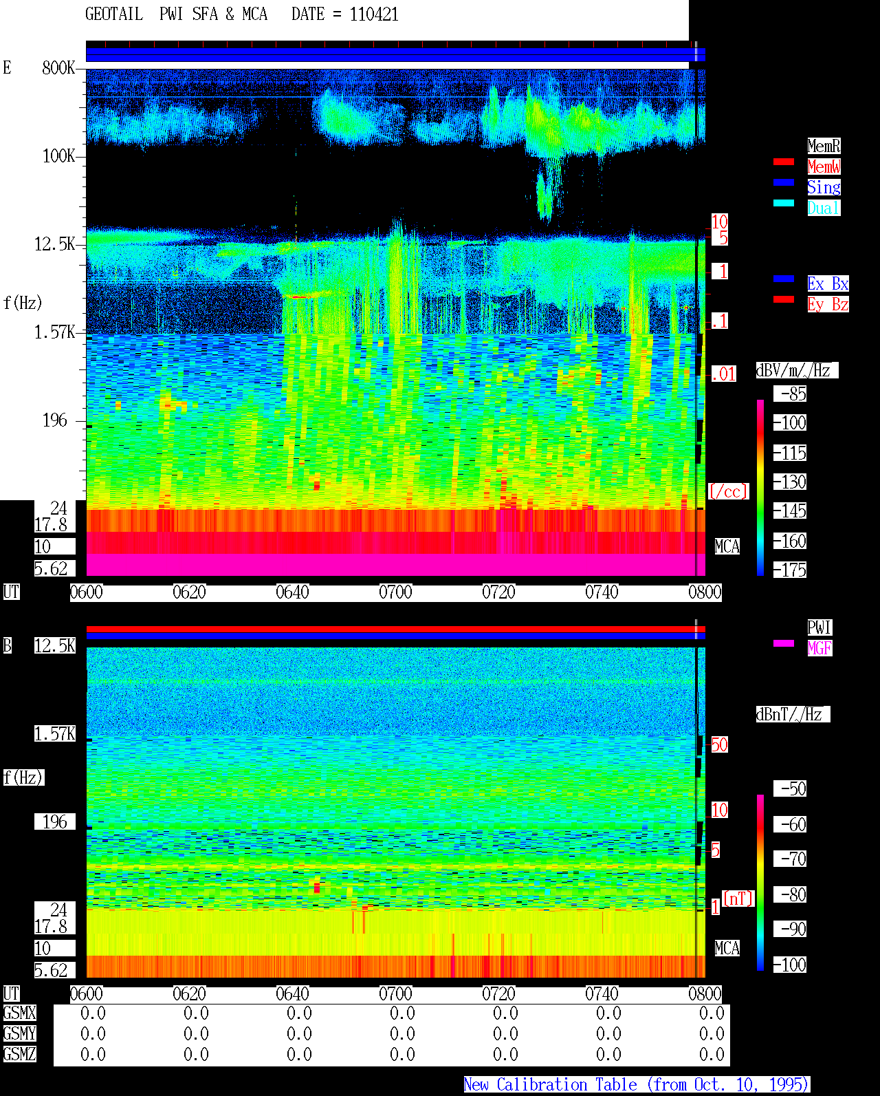This screenshot has width=880, height=1096.
Task: Select the Dual legend label
Action: (824, 208)
